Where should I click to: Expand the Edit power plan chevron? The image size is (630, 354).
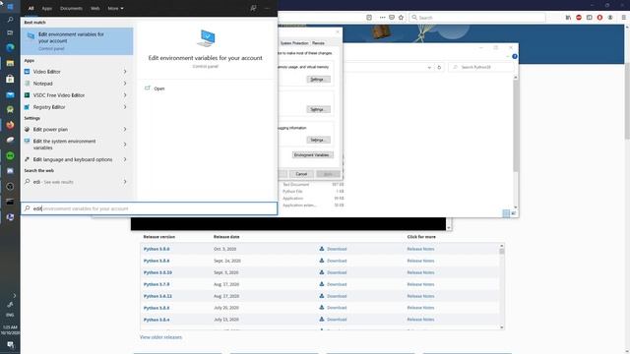(x=125, y=129)
